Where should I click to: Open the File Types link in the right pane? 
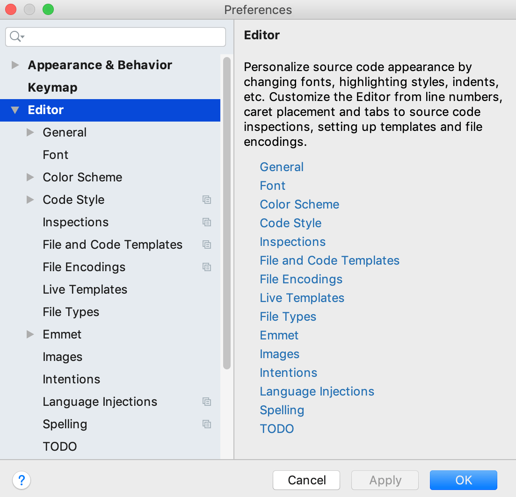coord(288,317)
